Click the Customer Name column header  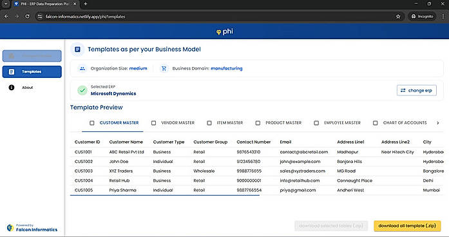(126, 142)
